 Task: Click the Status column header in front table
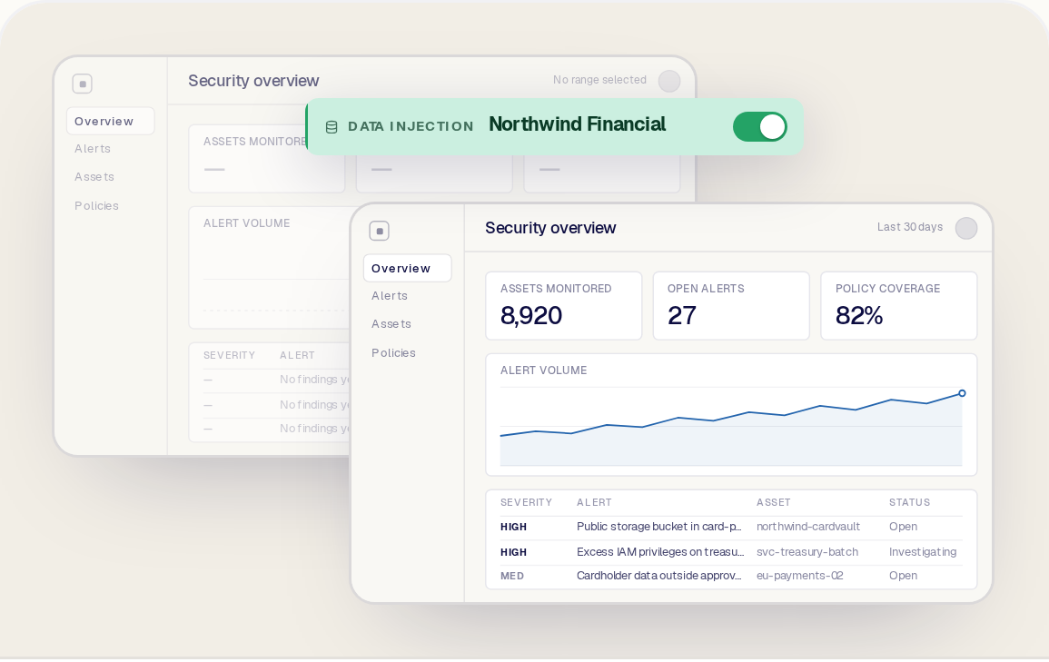pos(909,502)
